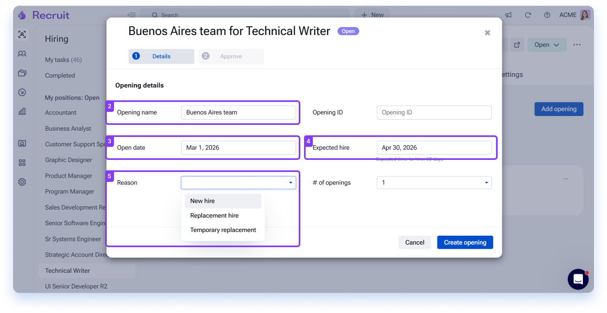Open the chat support bubble
607x313 pixels.
(x=578, y=279)
